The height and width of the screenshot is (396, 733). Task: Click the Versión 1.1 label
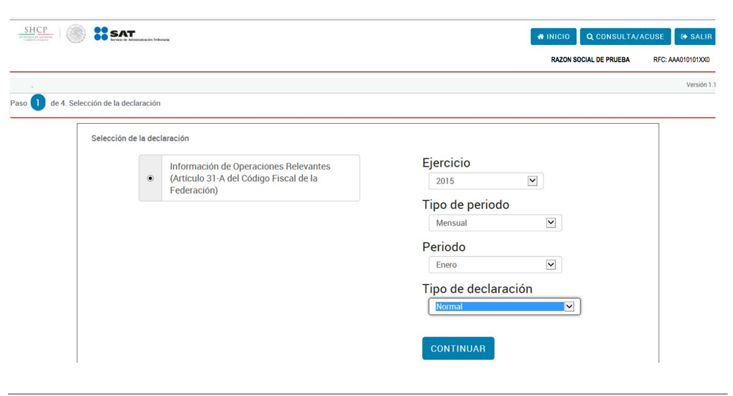pos(701,84)
